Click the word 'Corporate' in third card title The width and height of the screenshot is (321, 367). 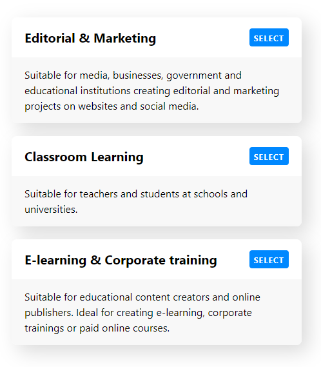point(135,260)
